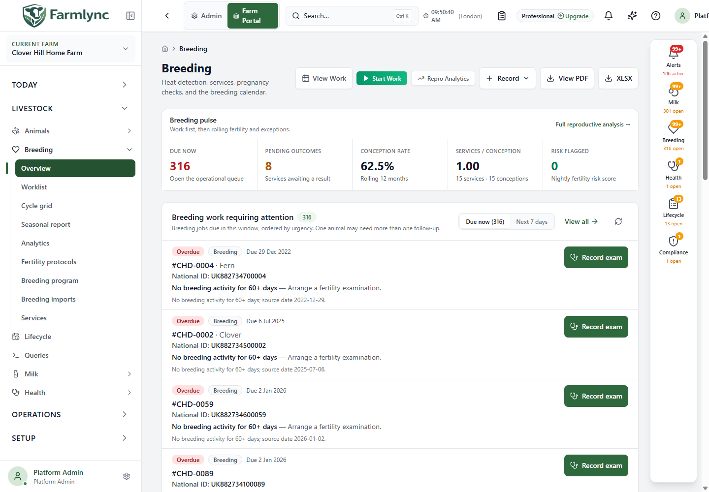Select Overview in Breeding menu

(x=75, y=168)
